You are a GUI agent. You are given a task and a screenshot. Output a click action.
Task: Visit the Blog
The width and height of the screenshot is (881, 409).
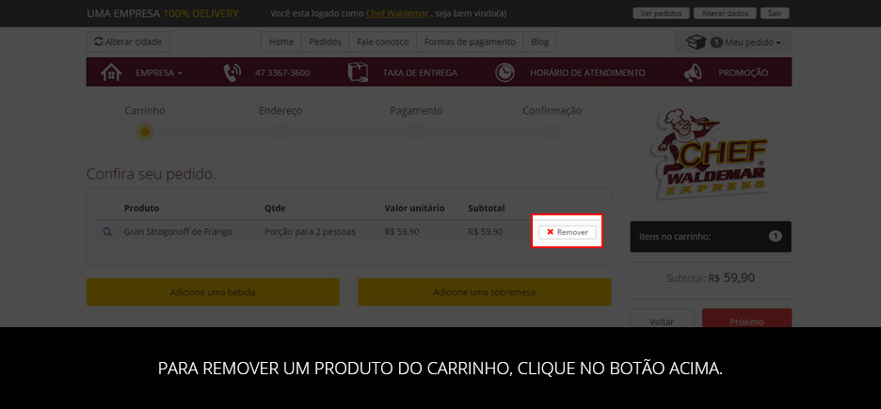pos(539,42)
